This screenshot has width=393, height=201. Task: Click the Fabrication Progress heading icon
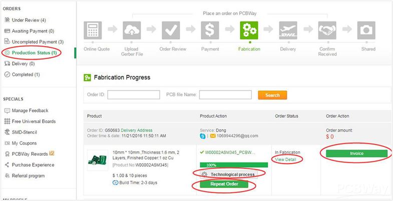(87, 77)
